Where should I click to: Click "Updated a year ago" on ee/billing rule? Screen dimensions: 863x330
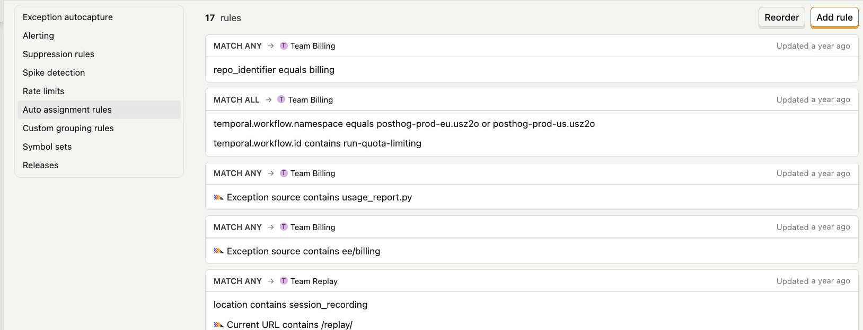[813, 227]
